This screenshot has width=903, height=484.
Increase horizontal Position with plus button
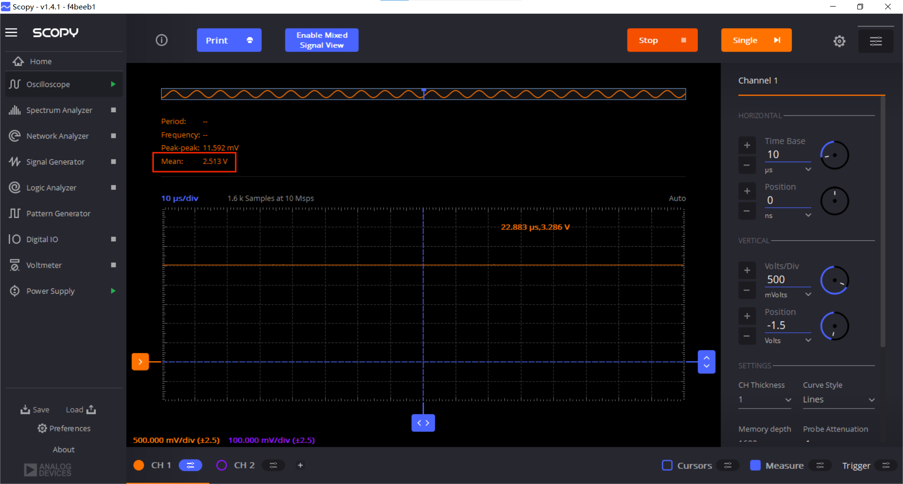[x=747, y=191]
